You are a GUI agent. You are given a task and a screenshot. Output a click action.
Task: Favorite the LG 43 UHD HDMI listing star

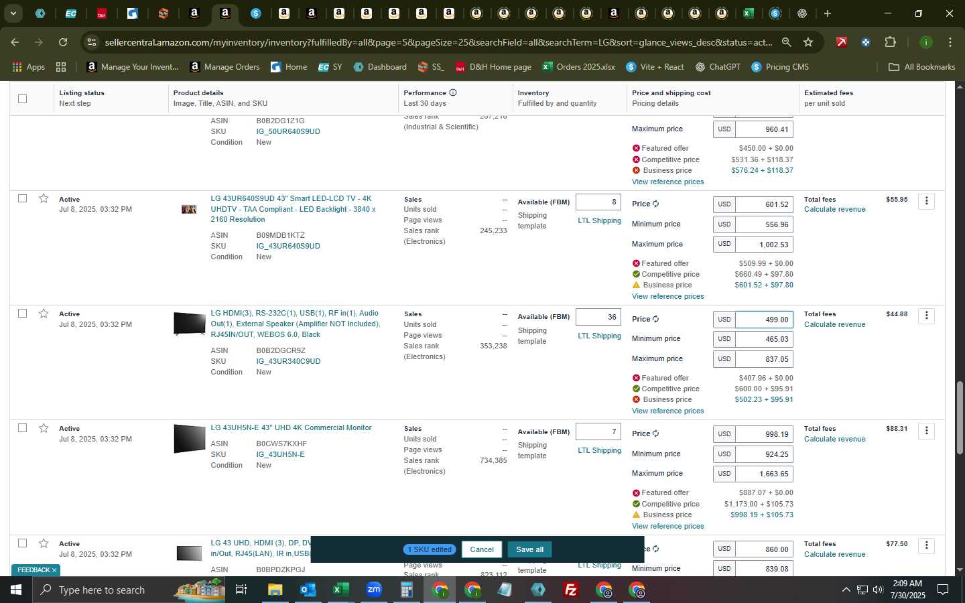coord(44,543)
